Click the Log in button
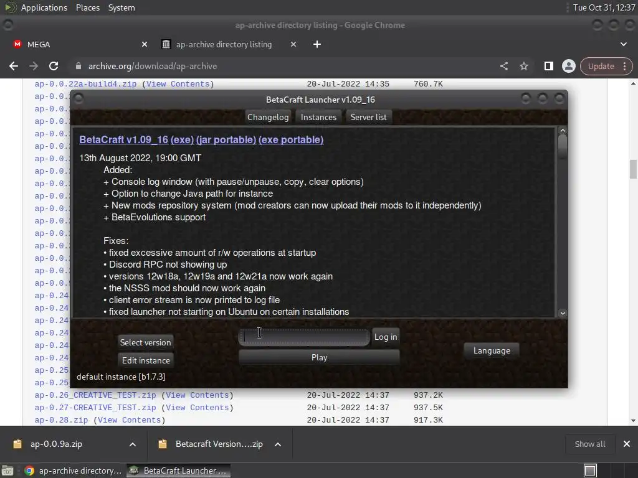This screenshot has height=478, width=638. click(386, 337)
